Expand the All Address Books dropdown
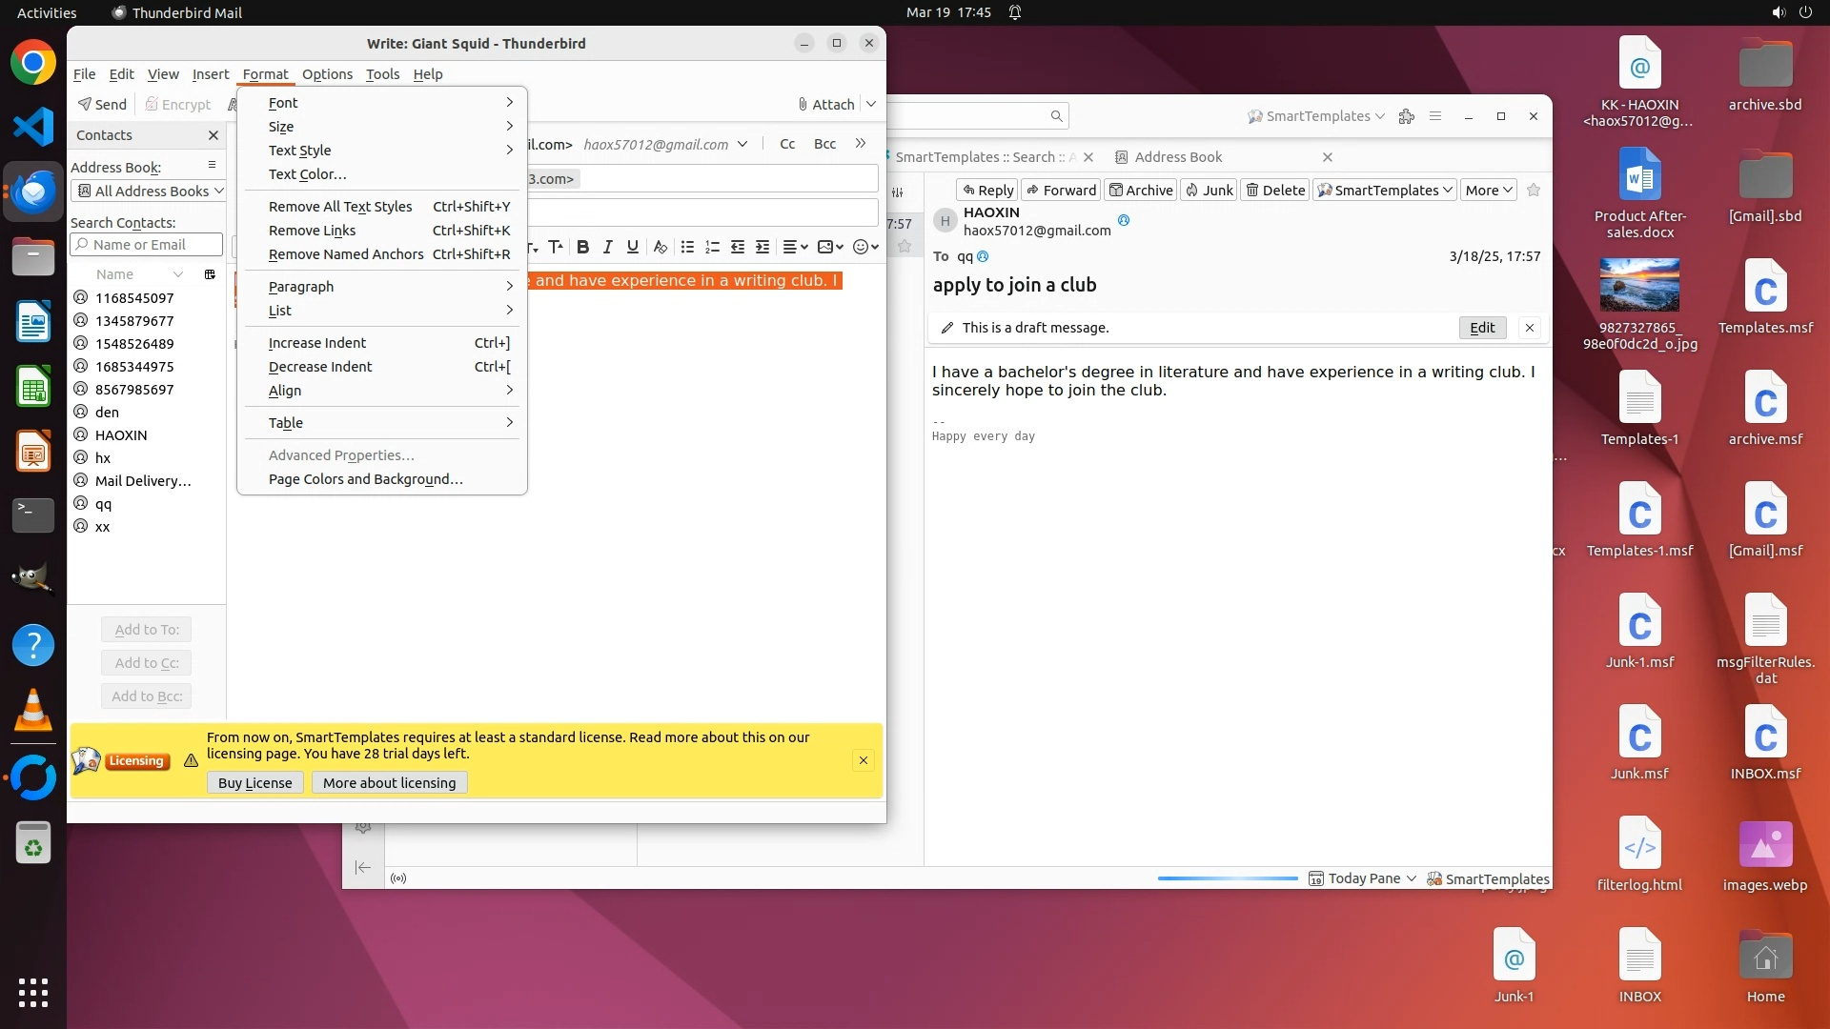 click(x=149, y=191)
